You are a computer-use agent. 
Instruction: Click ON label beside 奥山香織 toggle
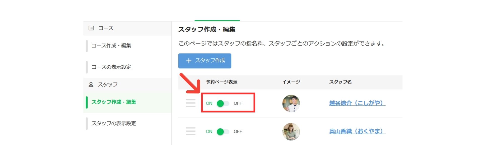pyautogui.click(x=209, y=132)
